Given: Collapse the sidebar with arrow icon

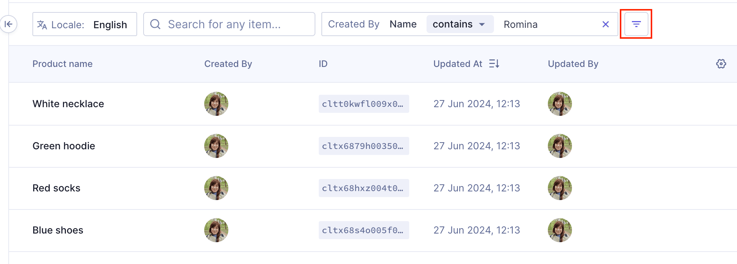Looking at the screenshot, I should (8, 24).
